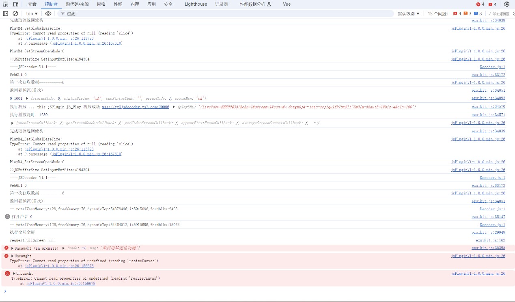This screenshot has width=515, height=302.
Task: Create live expression with eye icon
Action: [48, 13]
